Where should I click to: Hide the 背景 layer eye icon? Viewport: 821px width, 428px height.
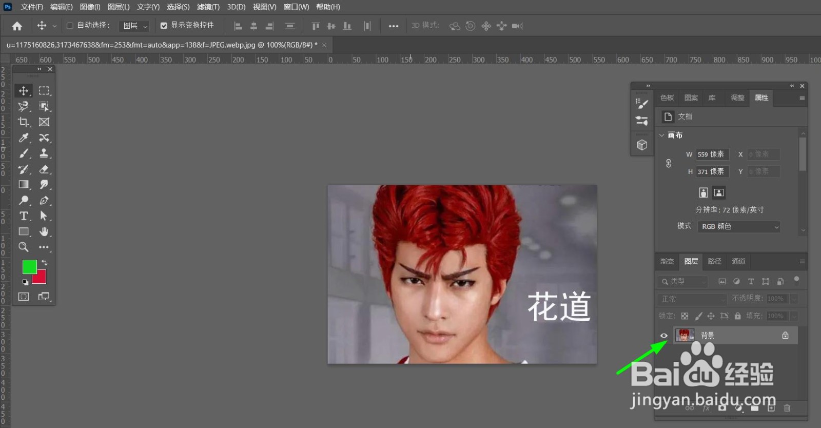coord(664,336)
